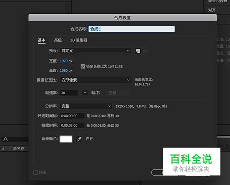The height and width of the screenshot is (185, 230).
Task: Switch to the 基本 tab
Action: click(42, 40)
